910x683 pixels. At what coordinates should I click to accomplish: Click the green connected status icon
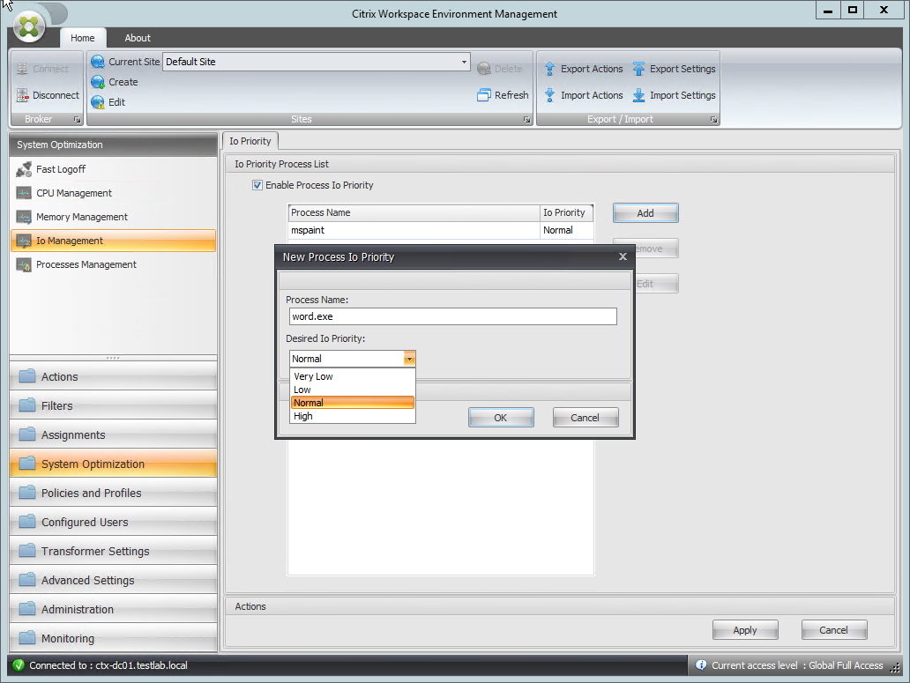(x=19, y=665)
